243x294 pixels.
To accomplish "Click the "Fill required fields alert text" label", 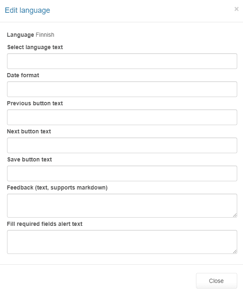I will (x=45, y=224).
